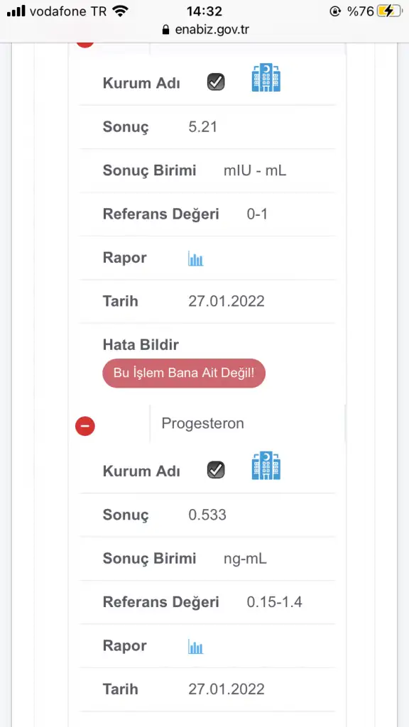The height and width of the screenshot is (727, 409).
Task: Tap the lock icon beside enabiz.gov.tr
Action: coord(165,30)
